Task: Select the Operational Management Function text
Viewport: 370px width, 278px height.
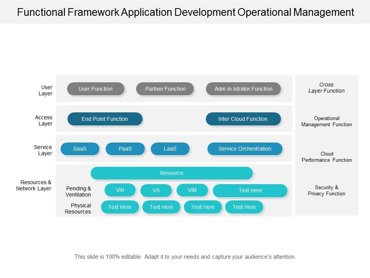Action: click(326, 121)
